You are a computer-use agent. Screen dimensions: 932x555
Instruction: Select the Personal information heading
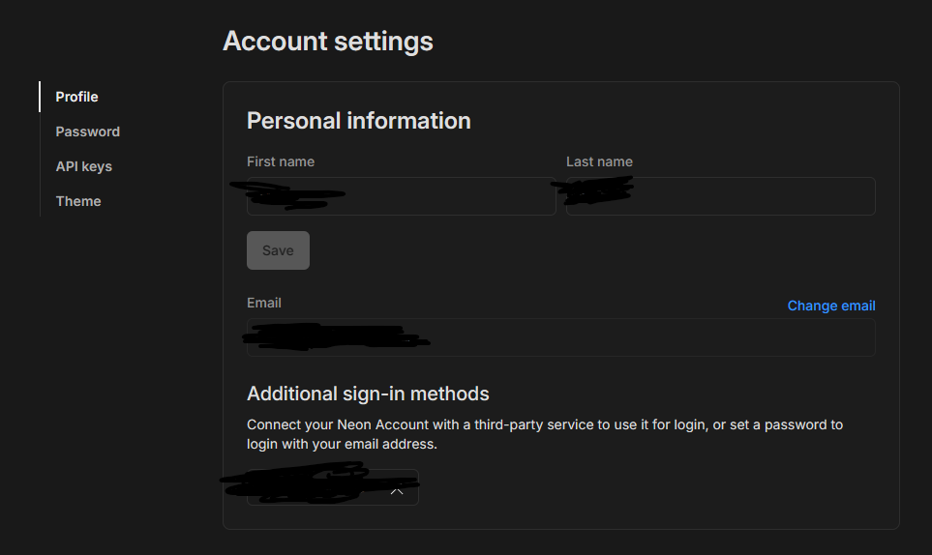359,121
